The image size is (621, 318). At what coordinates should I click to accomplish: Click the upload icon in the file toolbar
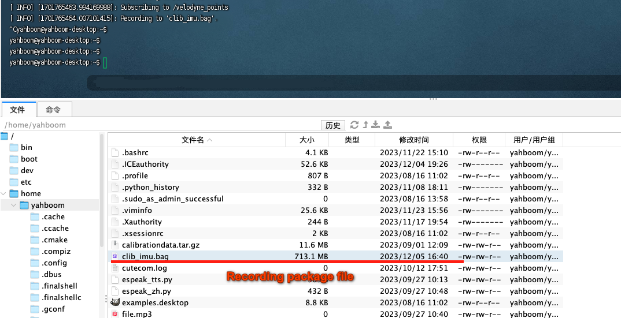point(388,125)
